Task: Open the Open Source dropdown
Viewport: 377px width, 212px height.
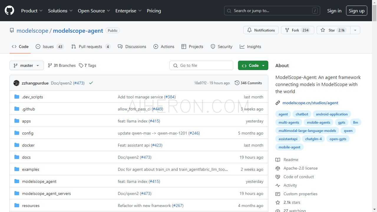Action: (94, 11)
